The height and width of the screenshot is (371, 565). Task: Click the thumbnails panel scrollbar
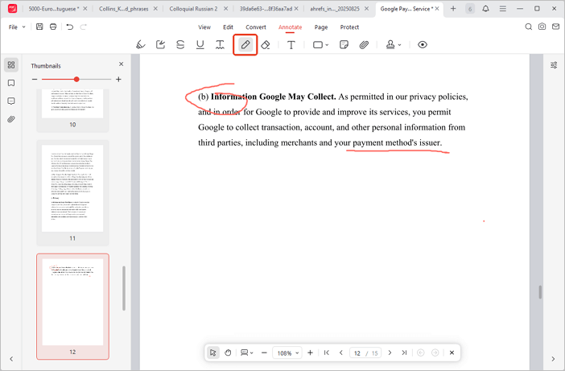coord(124,288)
